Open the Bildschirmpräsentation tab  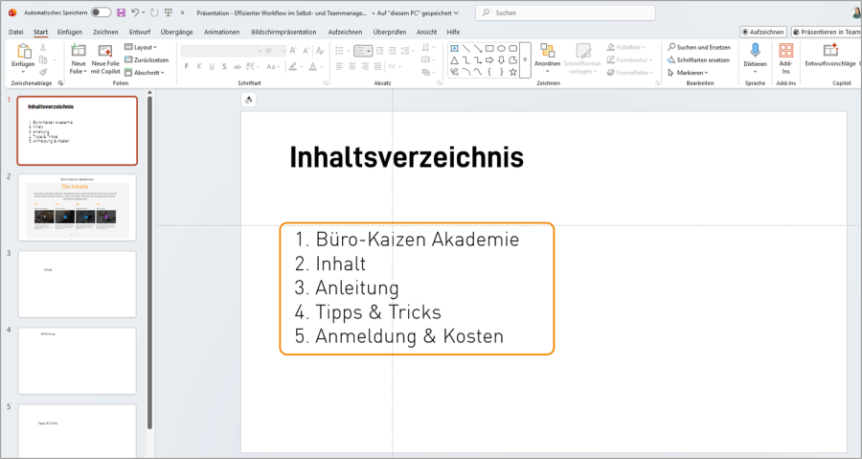[x=284, y=32]
